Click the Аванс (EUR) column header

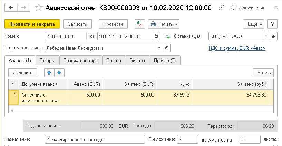tap(85, 84)
